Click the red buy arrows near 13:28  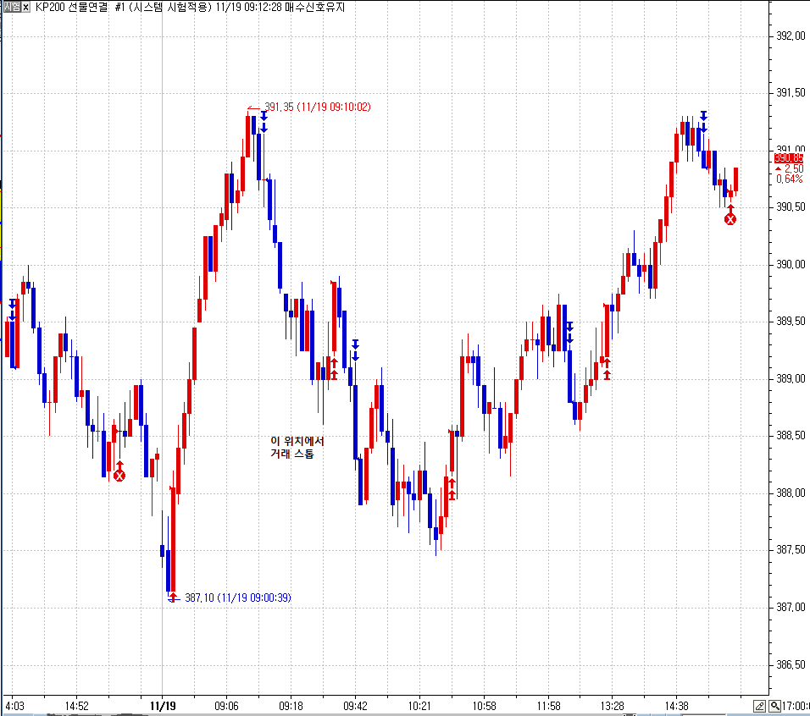click(x=607, y=369)
